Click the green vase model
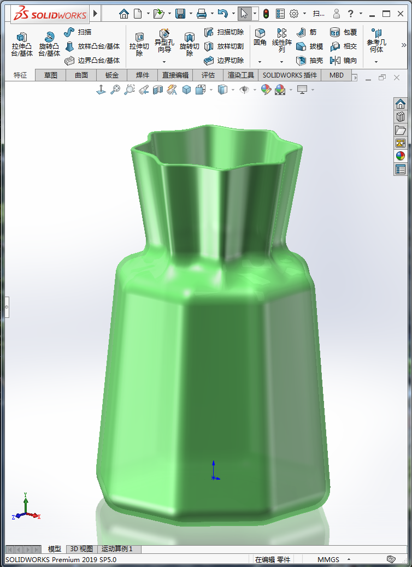This screenshot has width=412, height=567. 213,326
